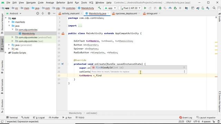Viewport: 221px width, 124px height.
Task: Click CRLF line separator in status bar
Action: [x=189, y=122]
